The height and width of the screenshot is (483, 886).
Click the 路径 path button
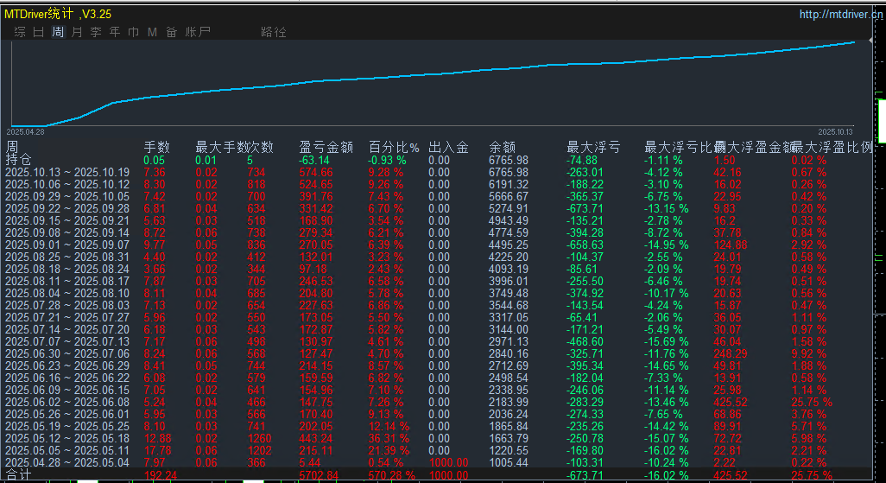[x=273, y=32]
